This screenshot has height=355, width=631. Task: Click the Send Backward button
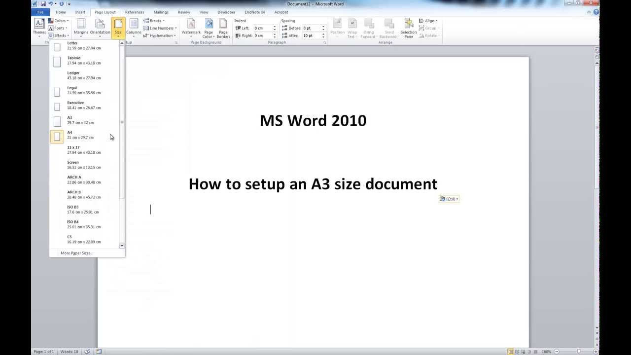point(388,28)
